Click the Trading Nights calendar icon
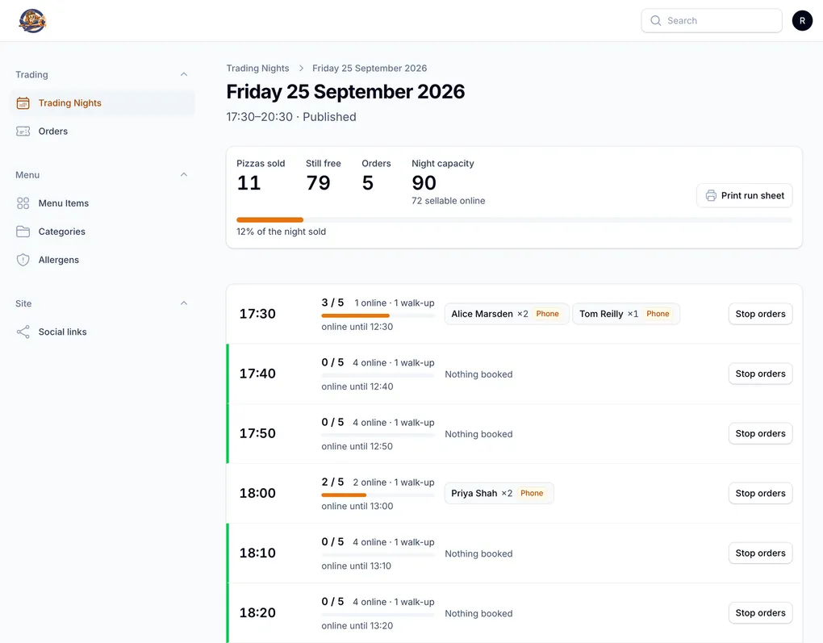Screen dimensions: 823x643 (23, 103)
